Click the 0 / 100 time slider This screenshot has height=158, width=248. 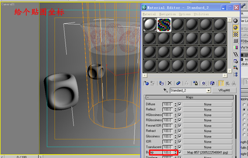tap(21, 157)
